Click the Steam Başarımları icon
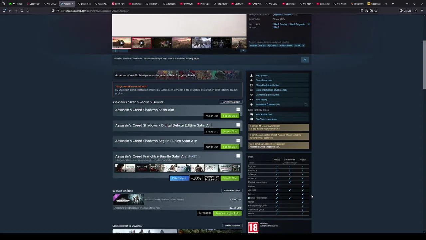The height and width of the screenshot is (240, 426). tap(251, 80)
